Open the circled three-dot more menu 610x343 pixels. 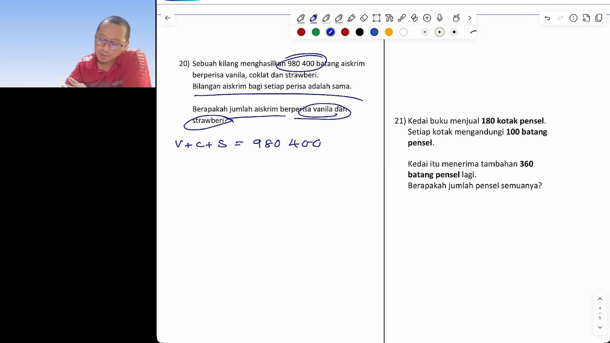[x=573, y=18]
